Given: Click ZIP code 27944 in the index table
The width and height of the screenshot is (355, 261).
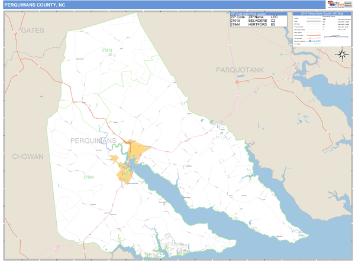Looking at the screenshot, I should pyautogui.click(x=236, y=25).
